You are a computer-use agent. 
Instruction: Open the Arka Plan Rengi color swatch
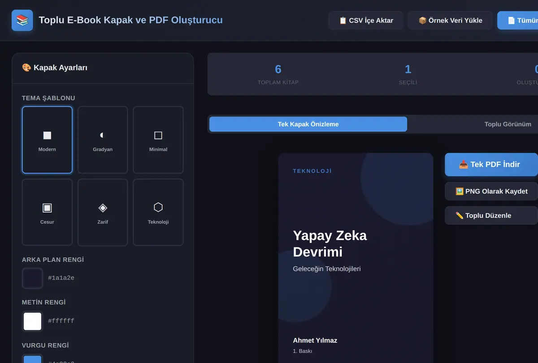click(x=32, y=278)
